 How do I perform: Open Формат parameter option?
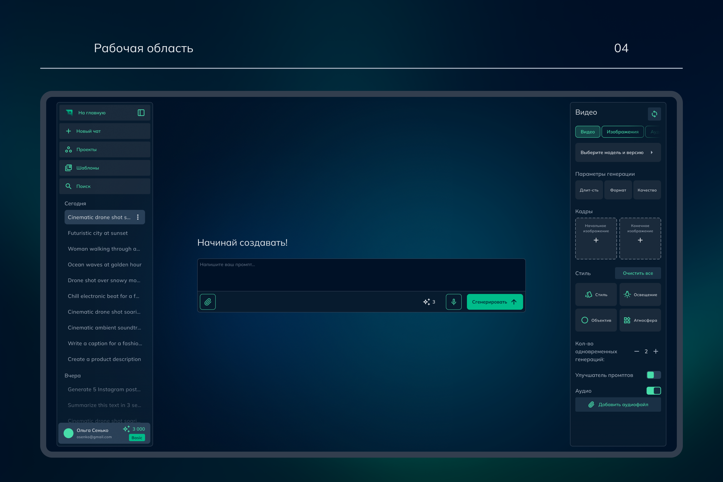(618, 190)
